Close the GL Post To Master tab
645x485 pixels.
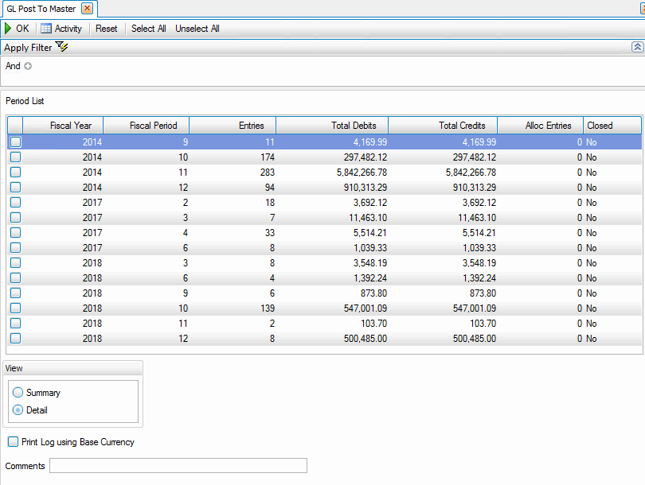tap(88, 9)
